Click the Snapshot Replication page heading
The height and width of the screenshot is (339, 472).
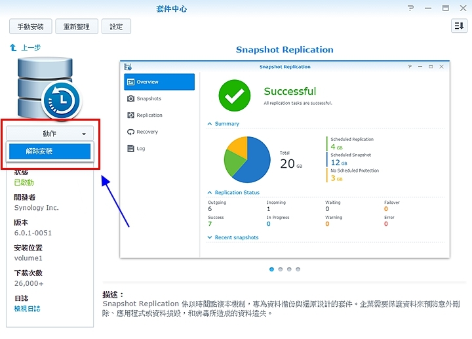point(285,50)
